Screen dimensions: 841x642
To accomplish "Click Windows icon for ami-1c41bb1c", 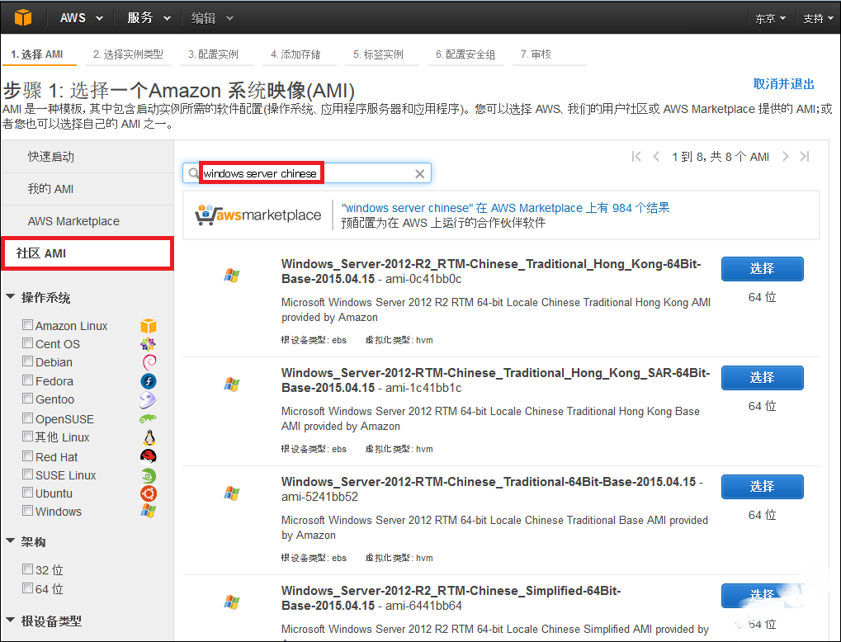I will click(x=232, y=385).
